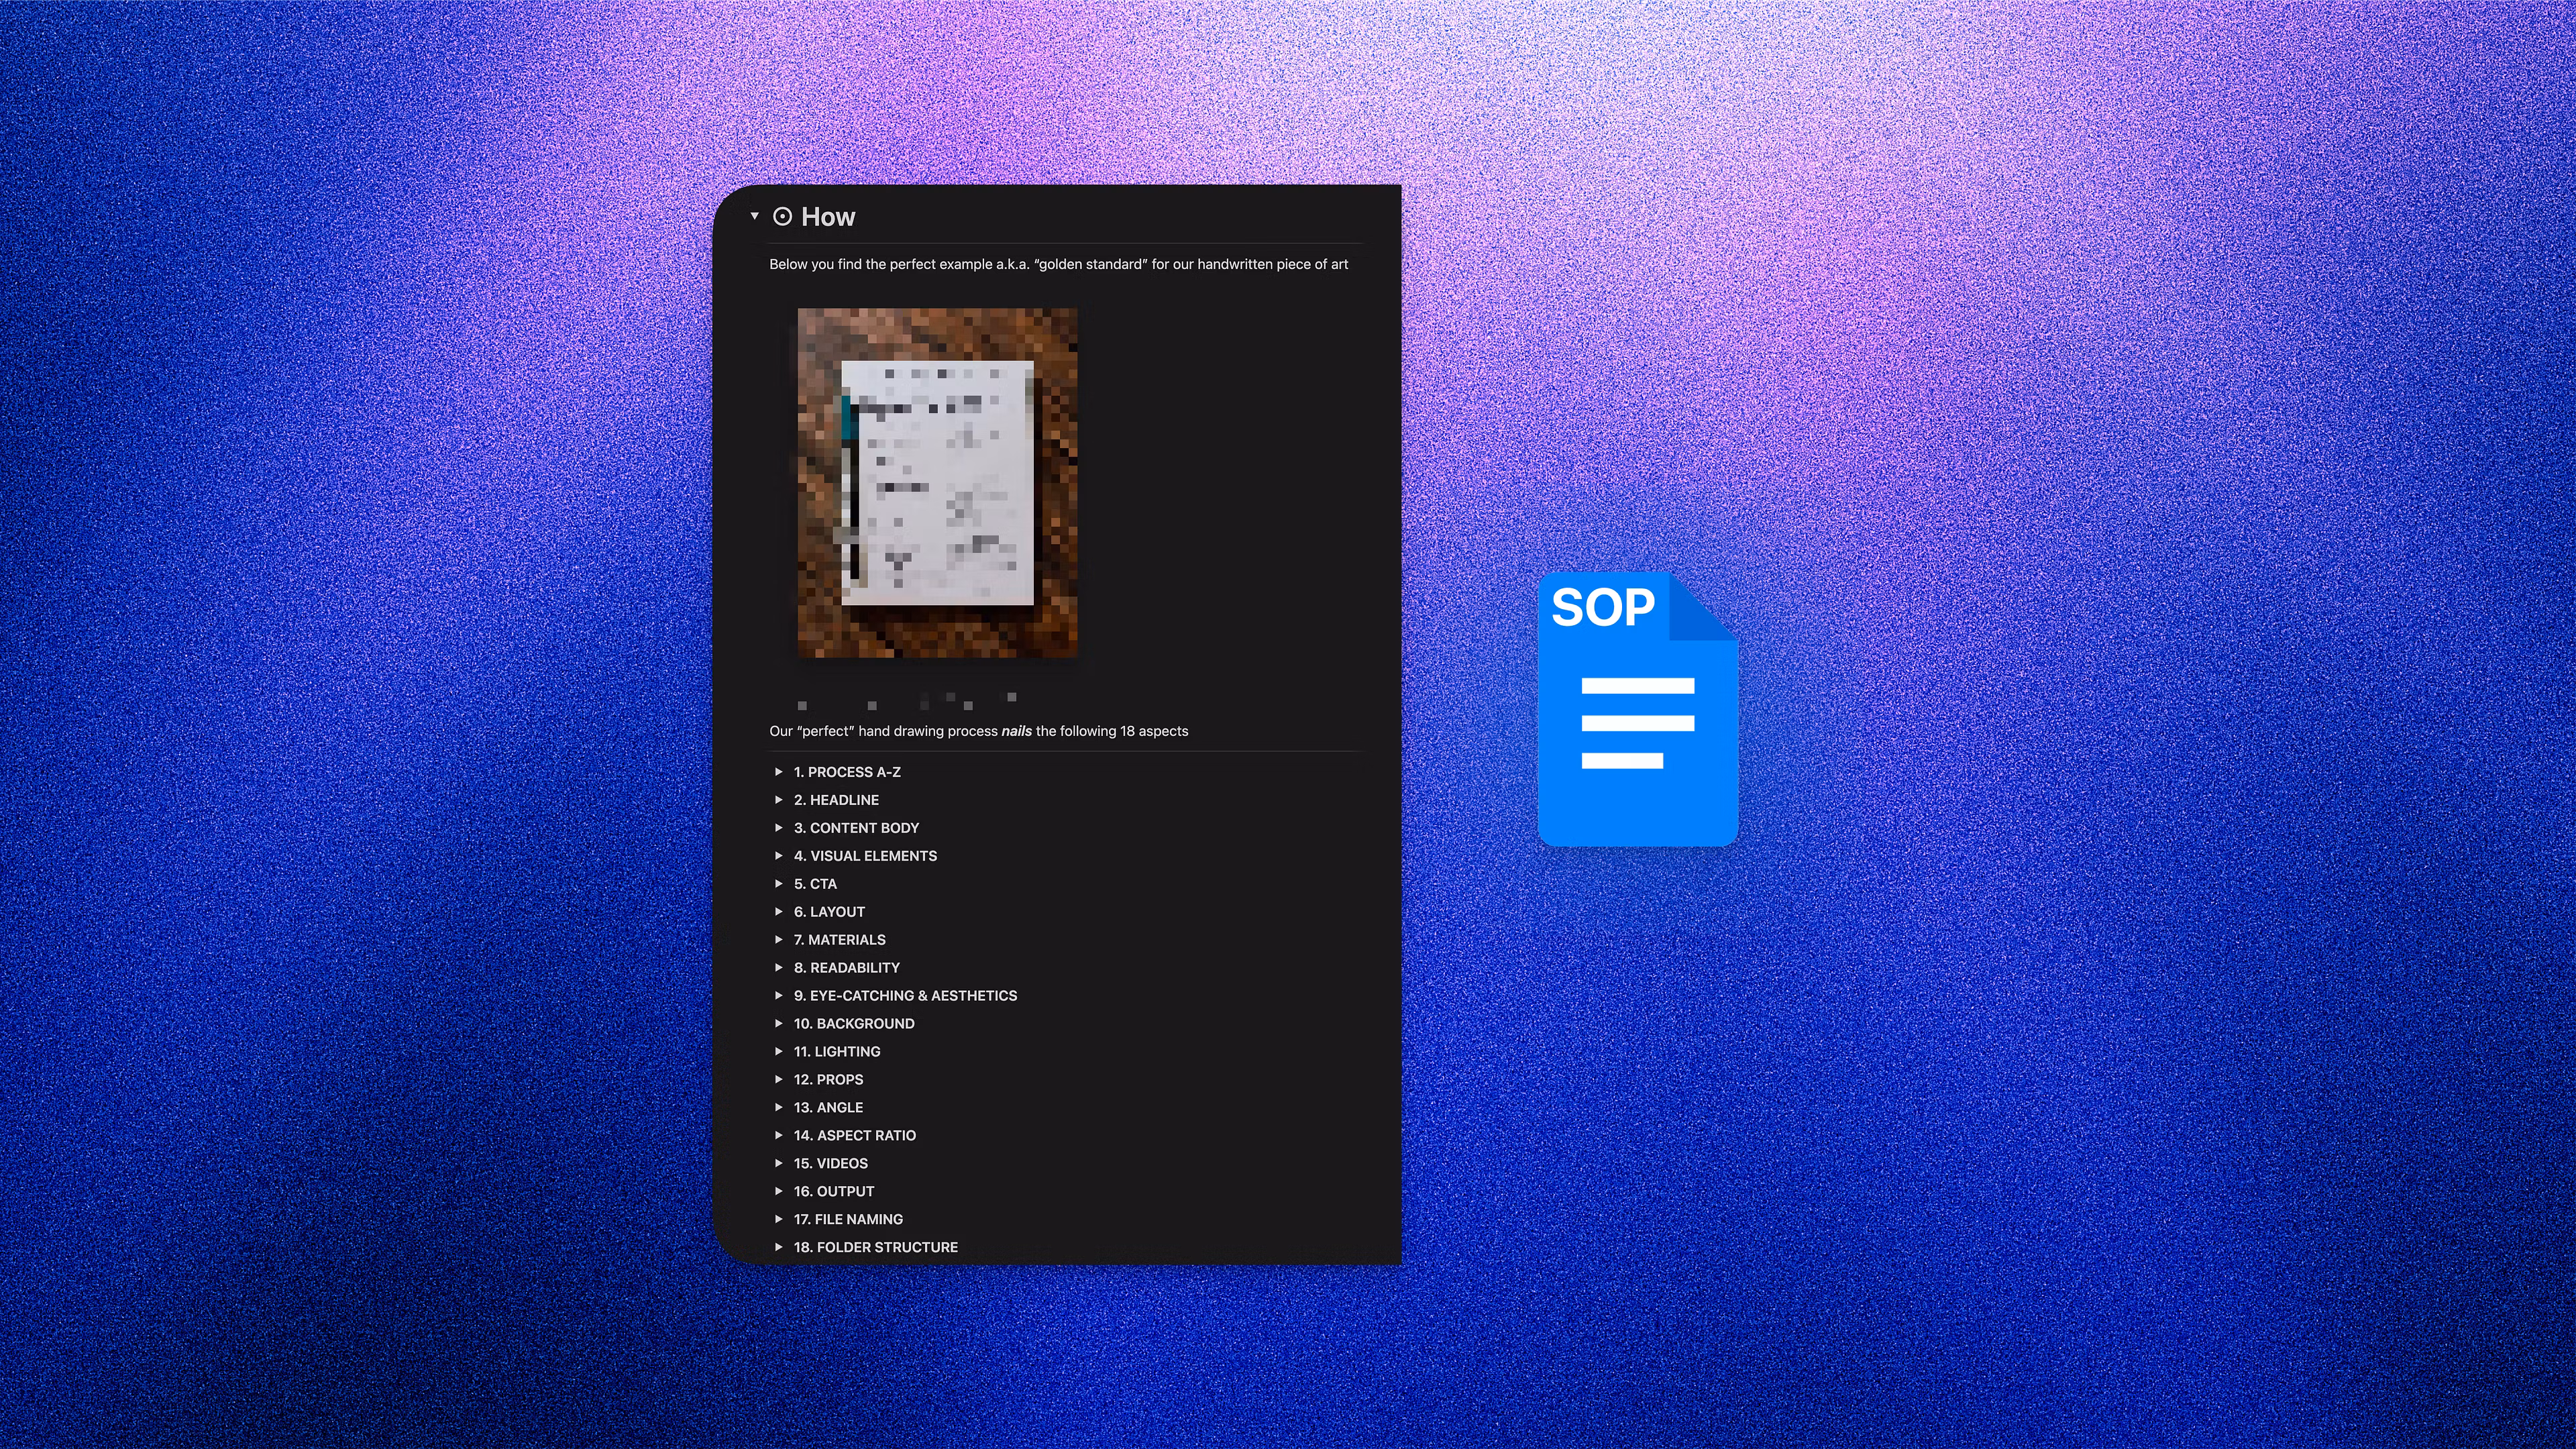This screenshot has height=1449, width=2576.
Task: Expand the 7. MATERIALS section
Action: pos(839,939)
